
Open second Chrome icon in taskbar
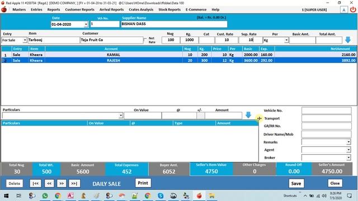(148, 195)
